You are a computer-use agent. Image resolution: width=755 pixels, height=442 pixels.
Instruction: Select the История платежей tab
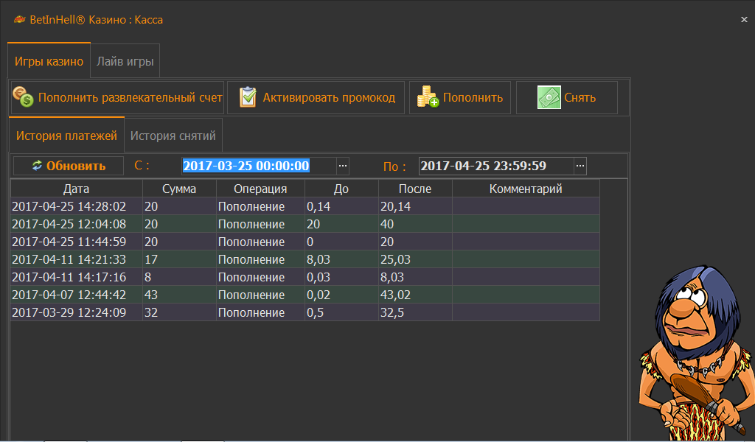pos(66,136)
